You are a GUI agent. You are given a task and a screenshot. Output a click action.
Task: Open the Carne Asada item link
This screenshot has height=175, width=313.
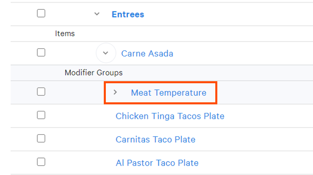tap(147, 54)
